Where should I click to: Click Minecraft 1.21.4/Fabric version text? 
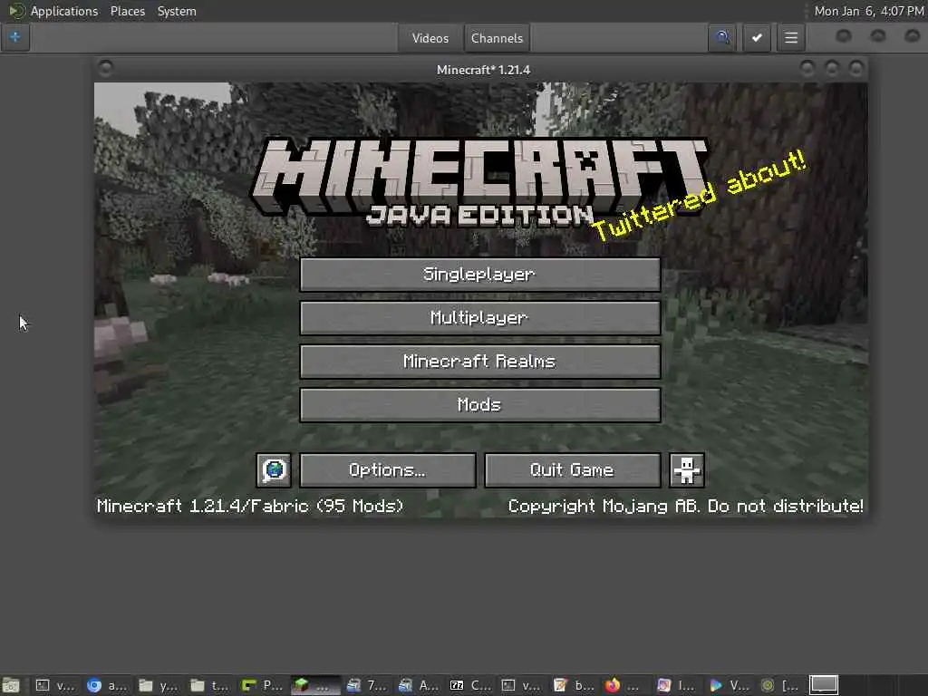coord(250,506)
